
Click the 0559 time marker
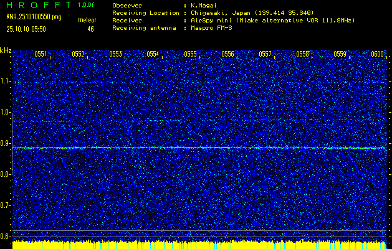pyautogui.click(x=340, y=54)
